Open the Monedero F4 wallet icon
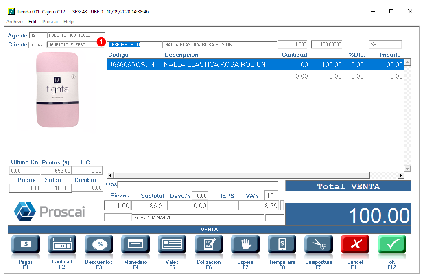This screenshot has height=278, width=424. [x=136, y=245]
